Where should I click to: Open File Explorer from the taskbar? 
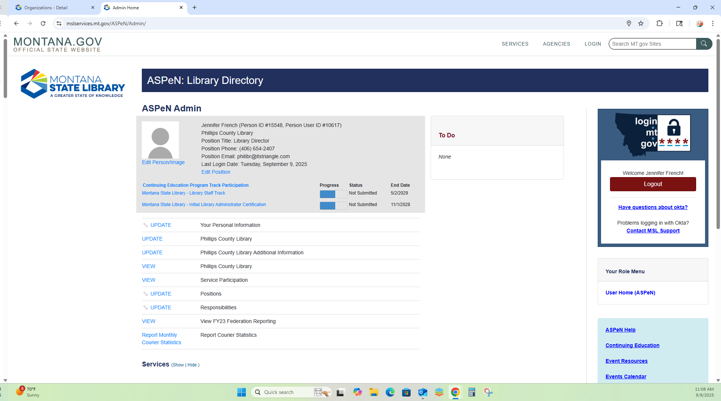point(373,392)
